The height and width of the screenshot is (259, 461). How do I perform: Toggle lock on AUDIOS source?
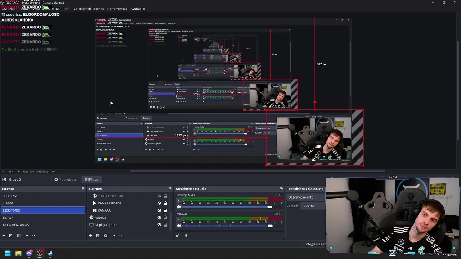[x=166, y=218]
